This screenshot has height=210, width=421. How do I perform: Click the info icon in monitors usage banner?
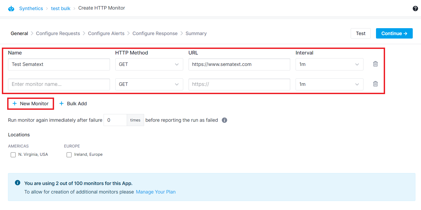coord(18,183)
